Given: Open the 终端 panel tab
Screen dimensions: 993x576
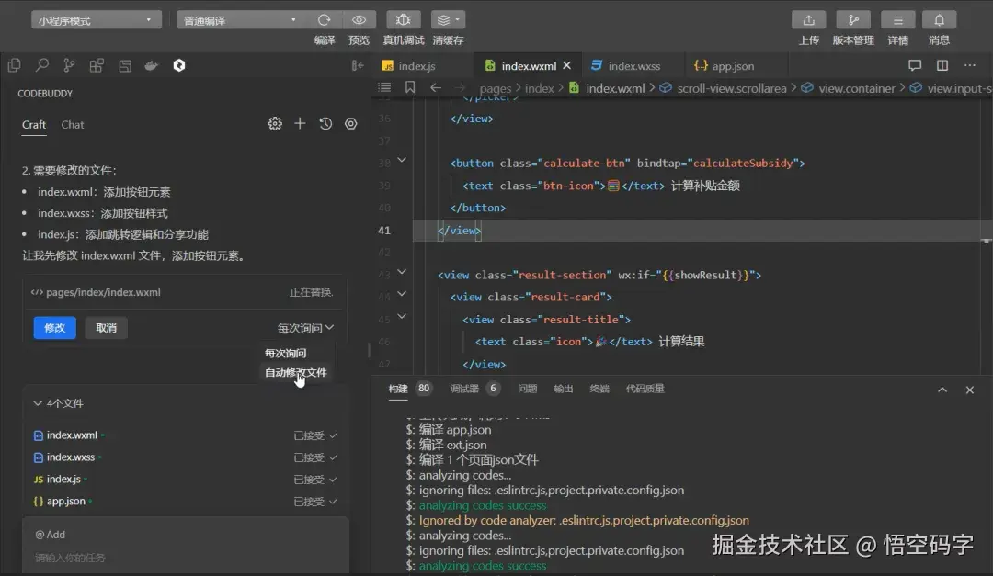Looking at the screenshot, I should 599,389.
